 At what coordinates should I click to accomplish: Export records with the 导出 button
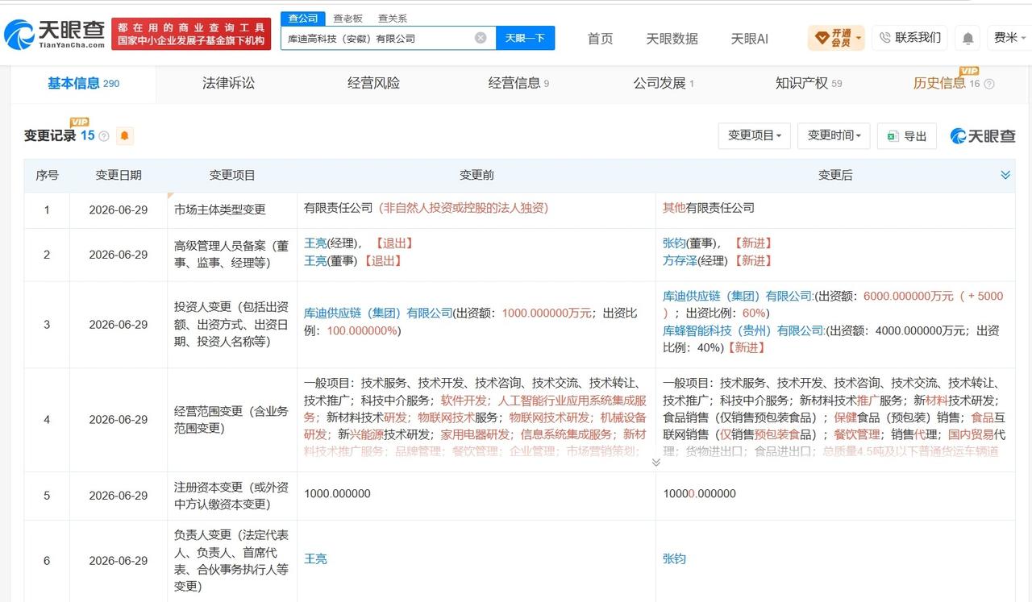click(907, 136)
